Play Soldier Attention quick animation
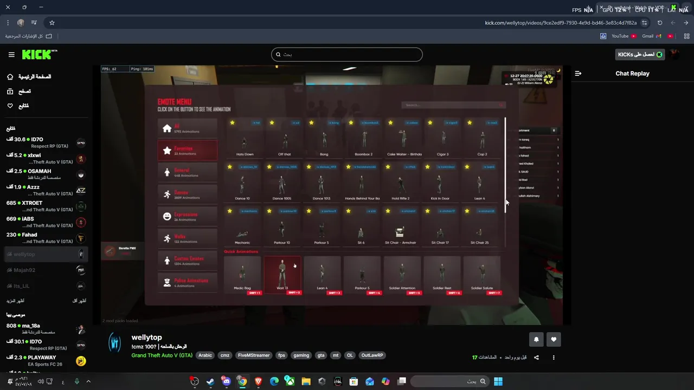The width and height of the screenshot is (694, 390). pyautogui.click(x=402, y=276)
